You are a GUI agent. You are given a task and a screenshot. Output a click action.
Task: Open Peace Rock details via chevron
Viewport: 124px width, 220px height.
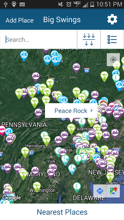tap(91, 111)
